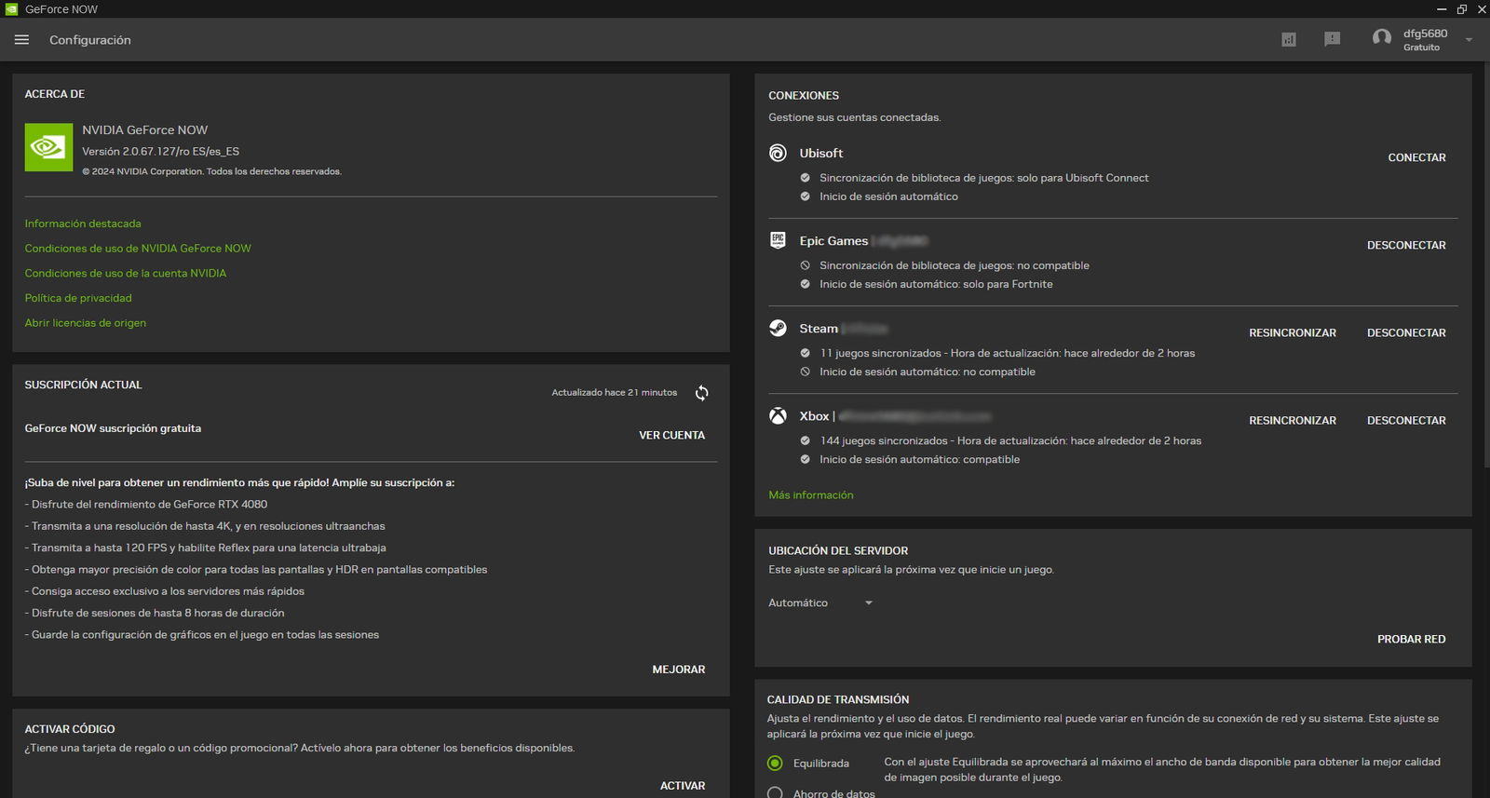
Task: Click the Configuración page title
Action: tap(90, 40)
